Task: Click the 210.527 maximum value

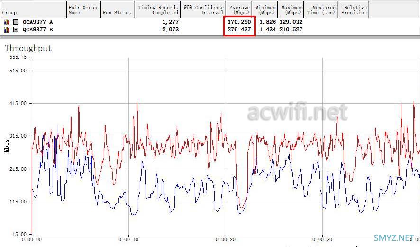Action: [x=291, y=29]
